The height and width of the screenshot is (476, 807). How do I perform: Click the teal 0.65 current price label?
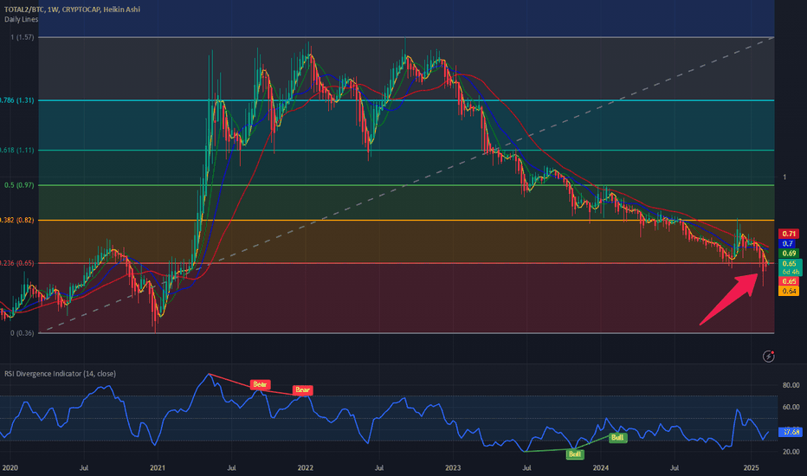(x=790, y=267)
